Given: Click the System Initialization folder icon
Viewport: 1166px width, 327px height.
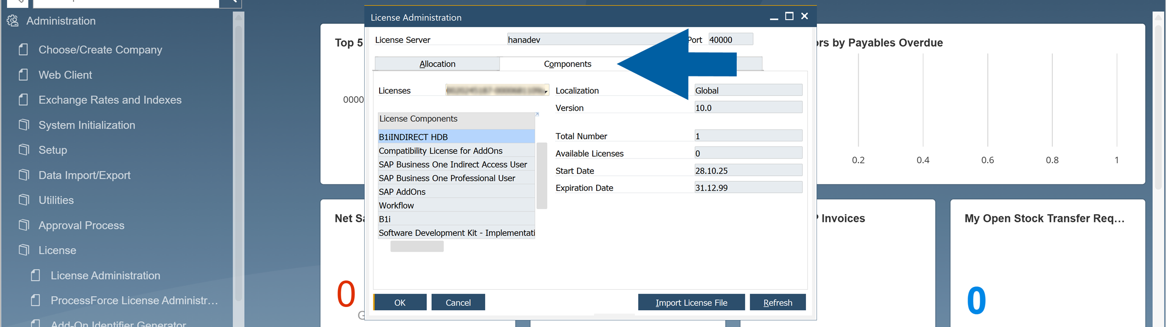Looking at the screenshot, I should coord(23,125).
